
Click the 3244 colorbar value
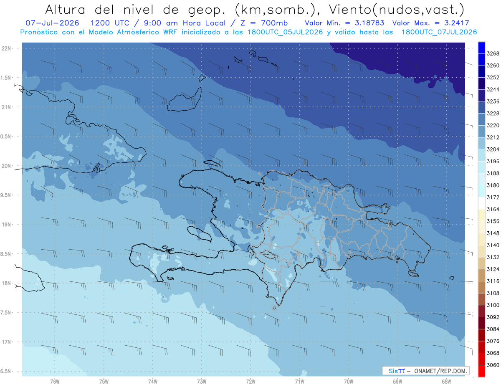coord(493,90)
